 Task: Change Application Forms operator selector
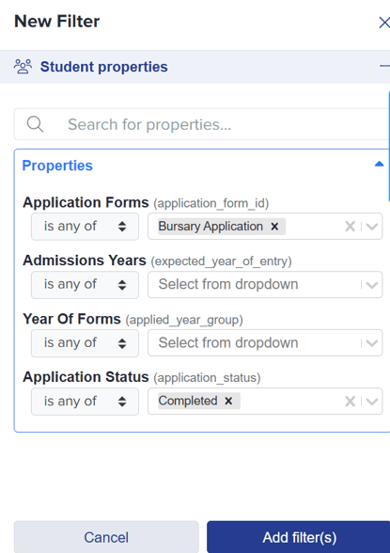click(x=85, y=227)
